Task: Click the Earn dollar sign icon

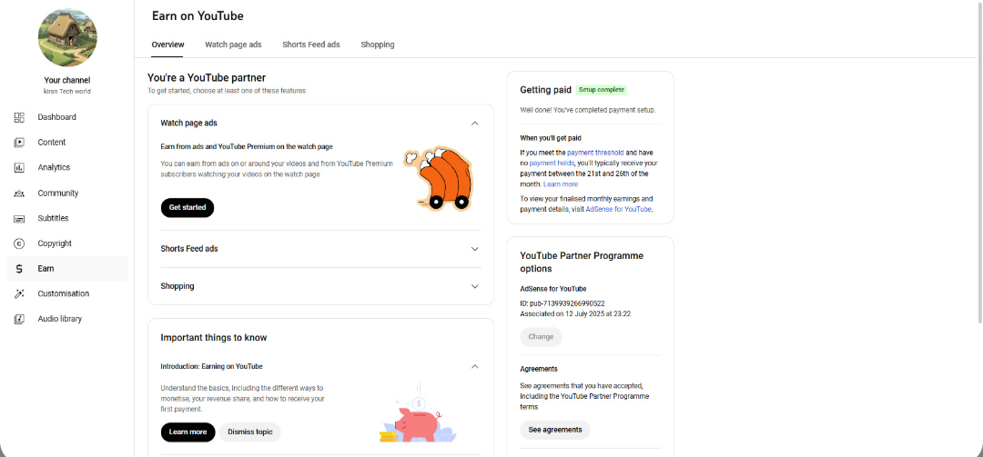Action: tap(19, 269)
